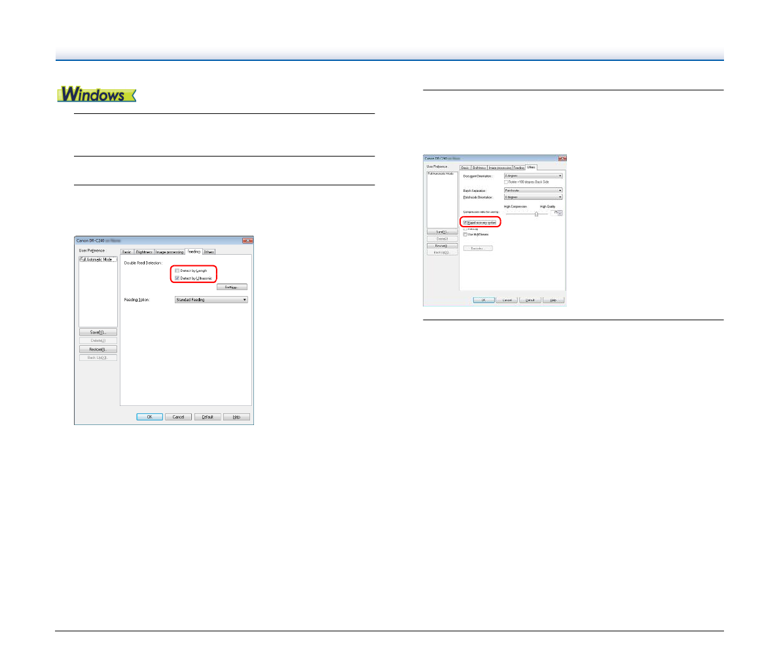Go to Others tab in Feeding dialog
This screenshot has width=779, height=668.
(209, 252)
